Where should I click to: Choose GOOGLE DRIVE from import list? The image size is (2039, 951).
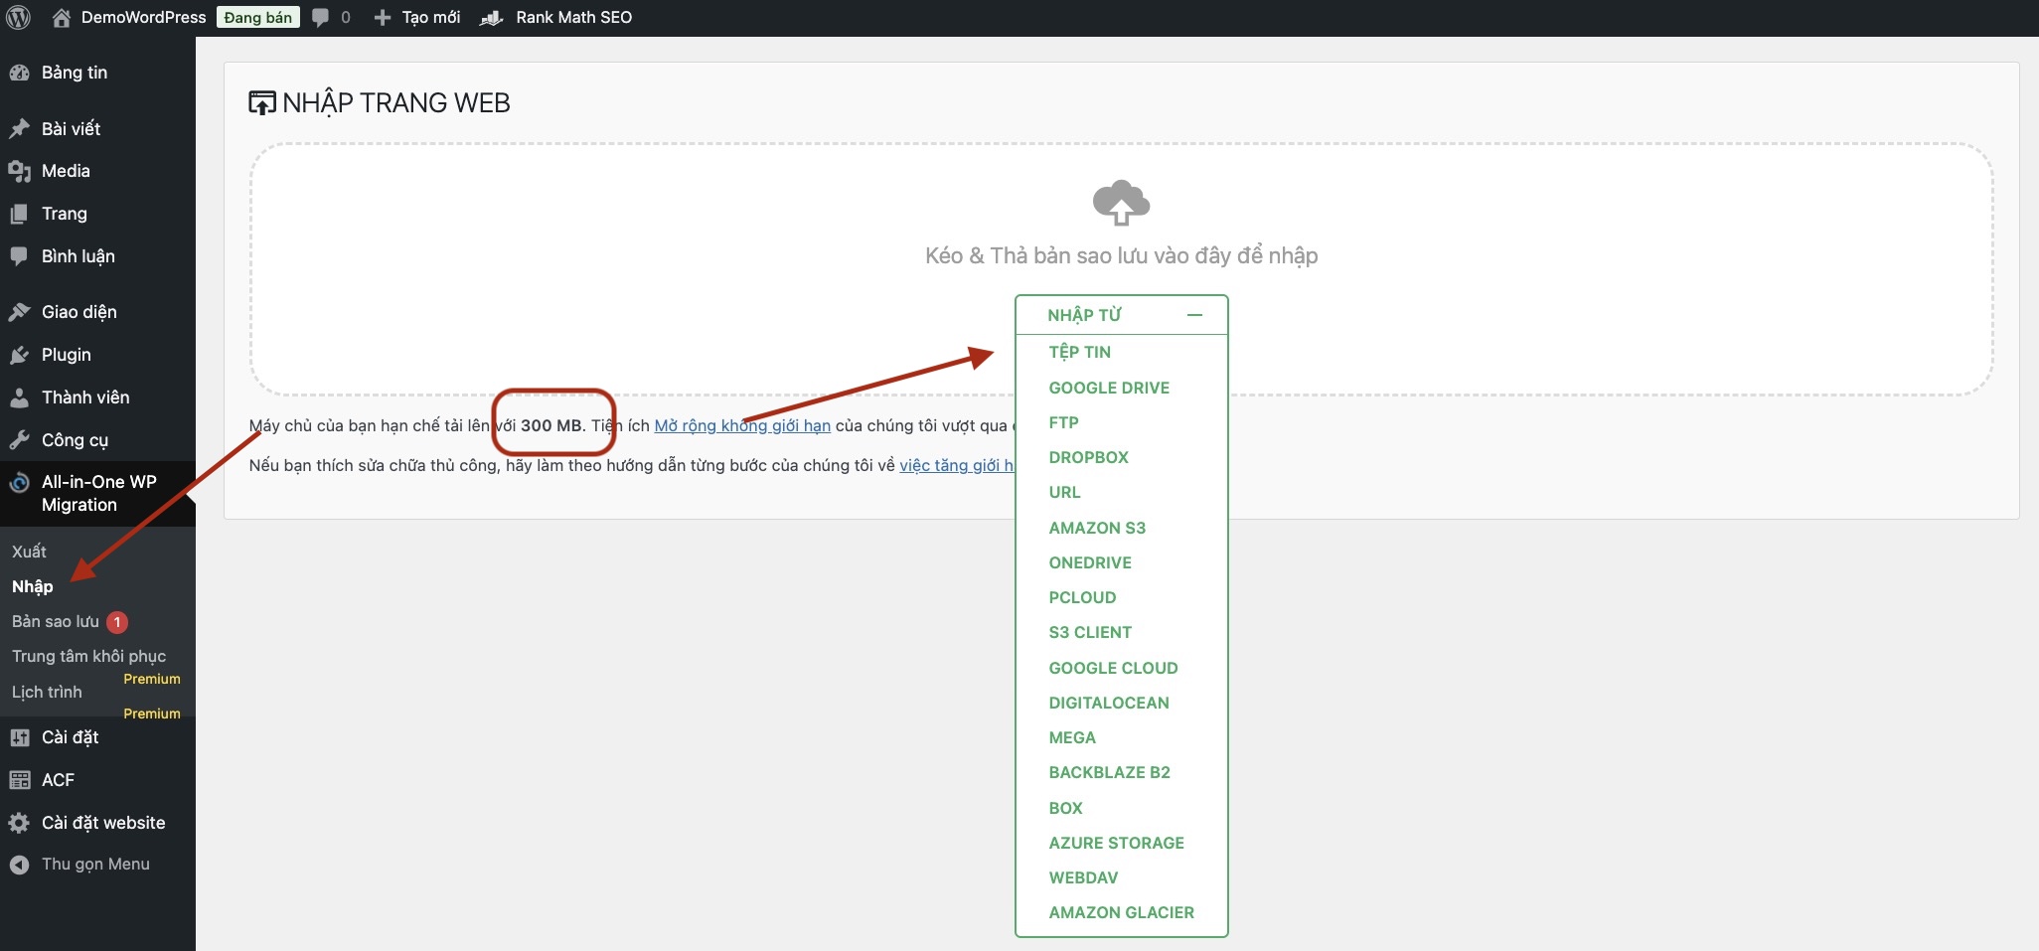pos(1109,388)
